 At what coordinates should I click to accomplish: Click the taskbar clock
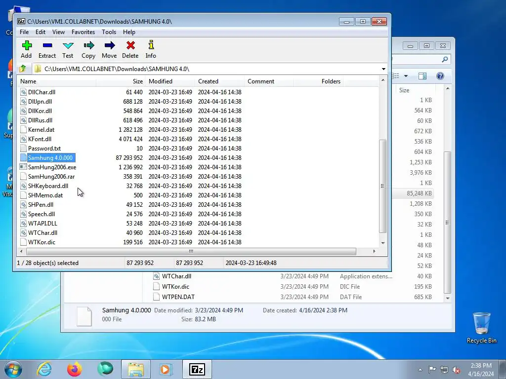pos(481,370)
